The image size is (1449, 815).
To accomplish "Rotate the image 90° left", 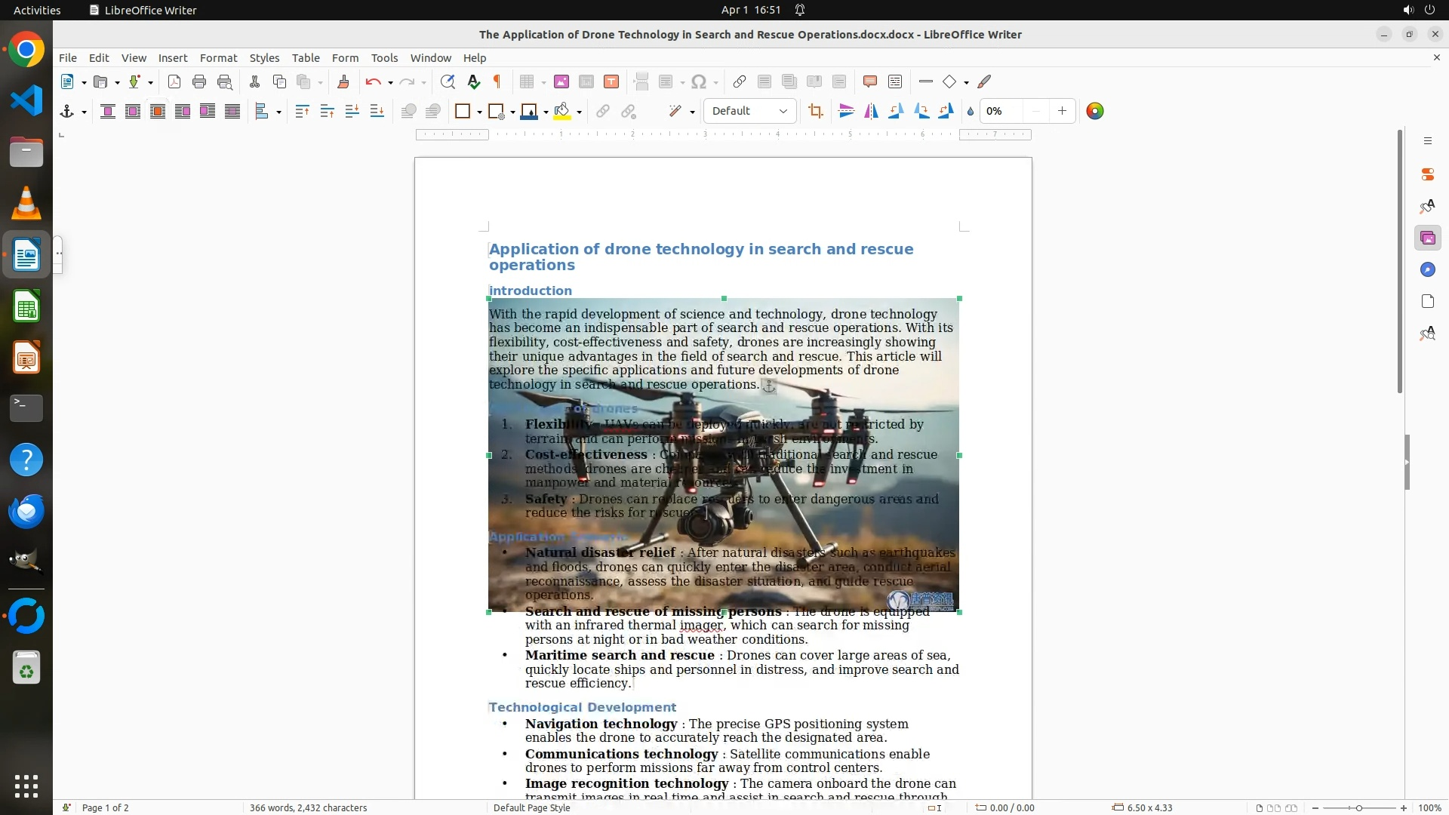I will coord(896,112).
